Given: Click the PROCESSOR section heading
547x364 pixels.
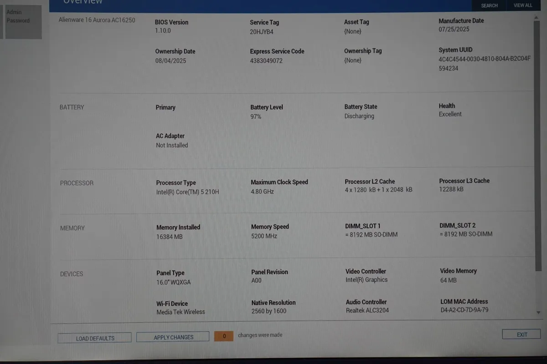Looking at the screenshot, I should pos(77,183).
